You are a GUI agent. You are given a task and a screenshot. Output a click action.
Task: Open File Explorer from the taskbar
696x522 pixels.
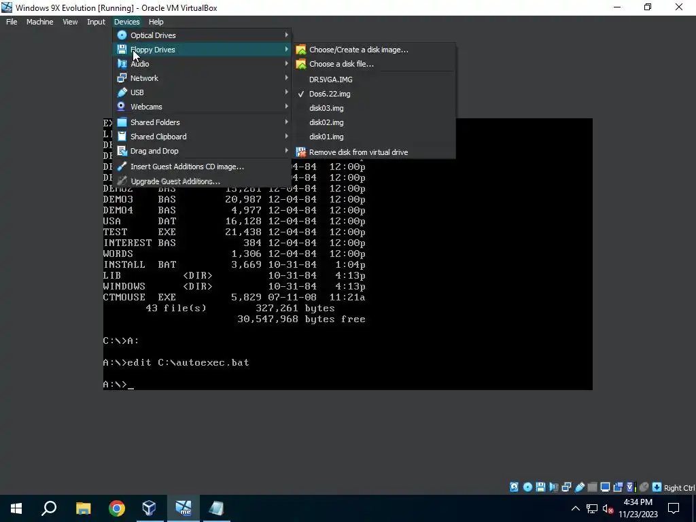pos(83,508)
